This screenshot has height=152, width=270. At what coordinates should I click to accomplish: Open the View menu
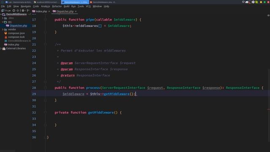[x=16, y=6]
